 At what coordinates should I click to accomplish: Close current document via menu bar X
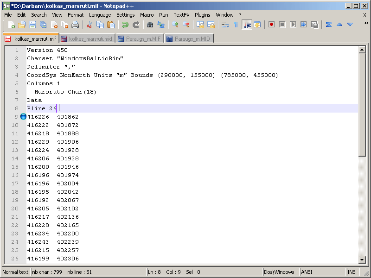point(365,15)
